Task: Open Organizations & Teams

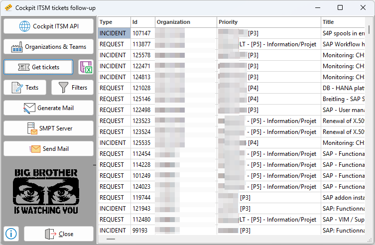Action: (x=49, y=47)
